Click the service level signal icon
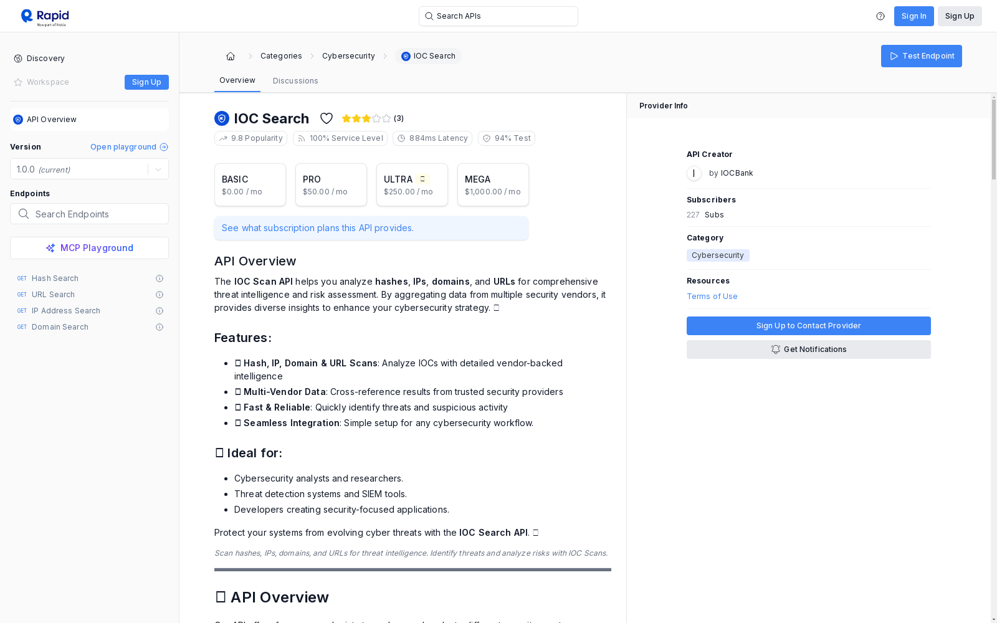This screenshot has width=997, height=623. tap(302, 138)
